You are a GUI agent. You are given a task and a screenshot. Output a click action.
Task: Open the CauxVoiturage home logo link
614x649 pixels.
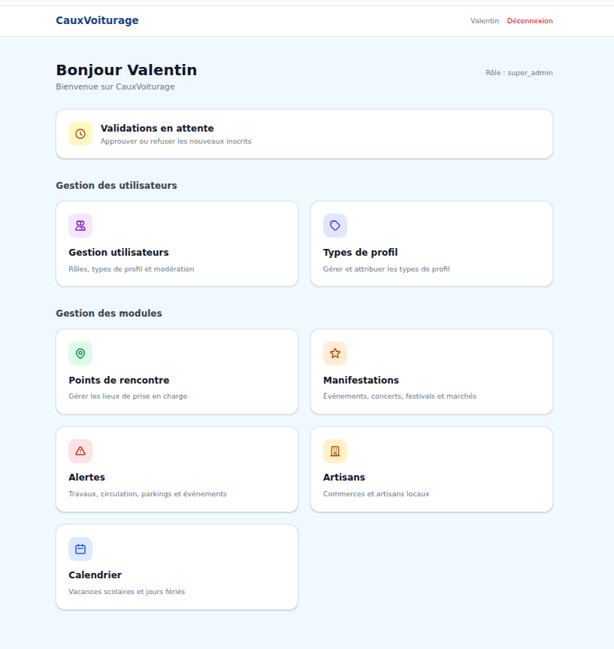(x=97, y=20)
